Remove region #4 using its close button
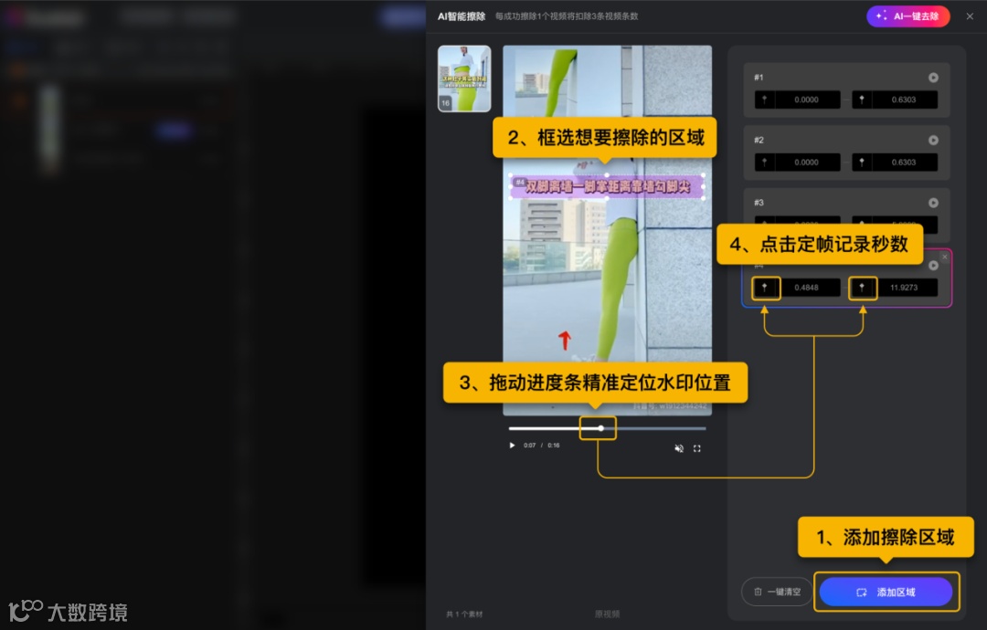 point(945,257)
